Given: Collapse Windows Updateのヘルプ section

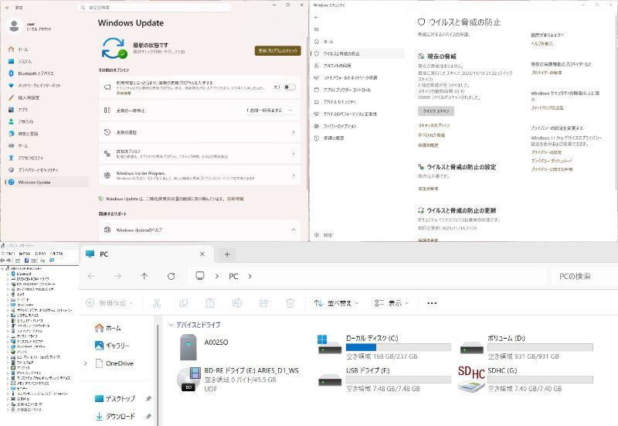Looking at the screenshot, I should (294, 230).
